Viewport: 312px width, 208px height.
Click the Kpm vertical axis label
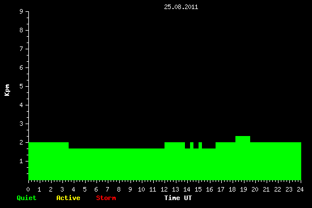pos(7,90)
